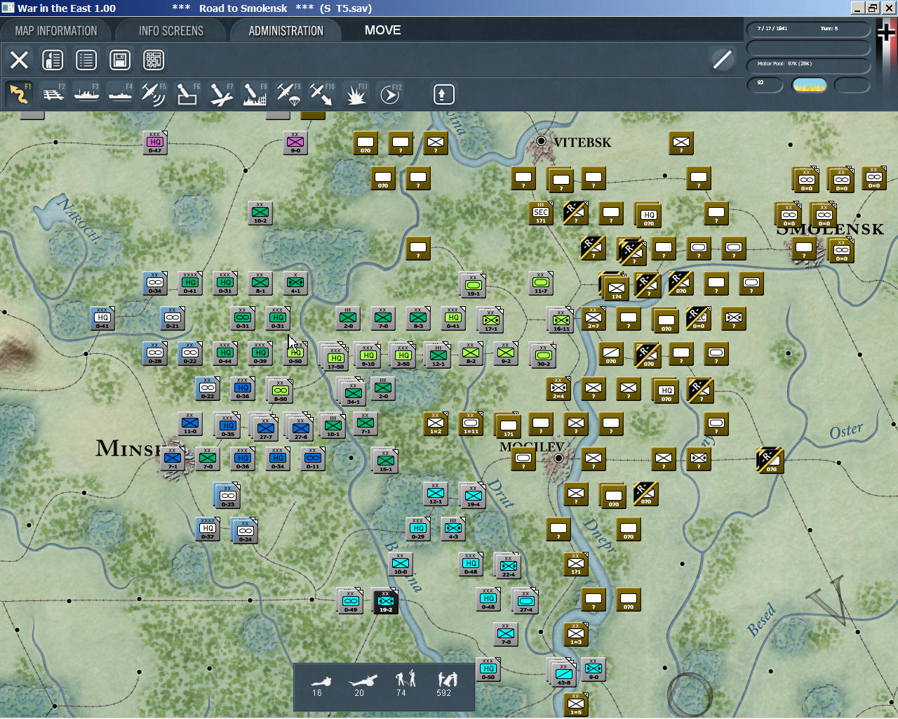The height and width of the screenshot is (719, 898).
Task: Select the motorized unit labeled 30-2
Action: click(x=543, y=356)
